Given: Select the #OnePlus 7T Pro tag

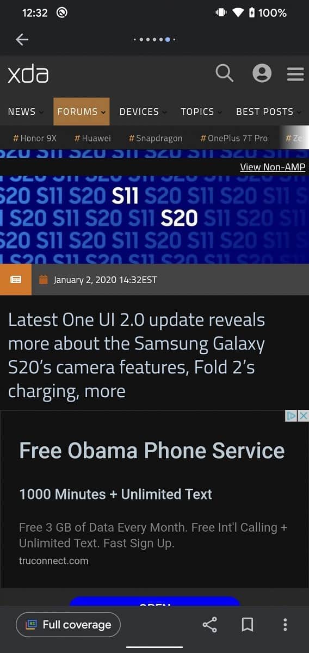Looking at the screenshot, I should (x=234, y=138).
